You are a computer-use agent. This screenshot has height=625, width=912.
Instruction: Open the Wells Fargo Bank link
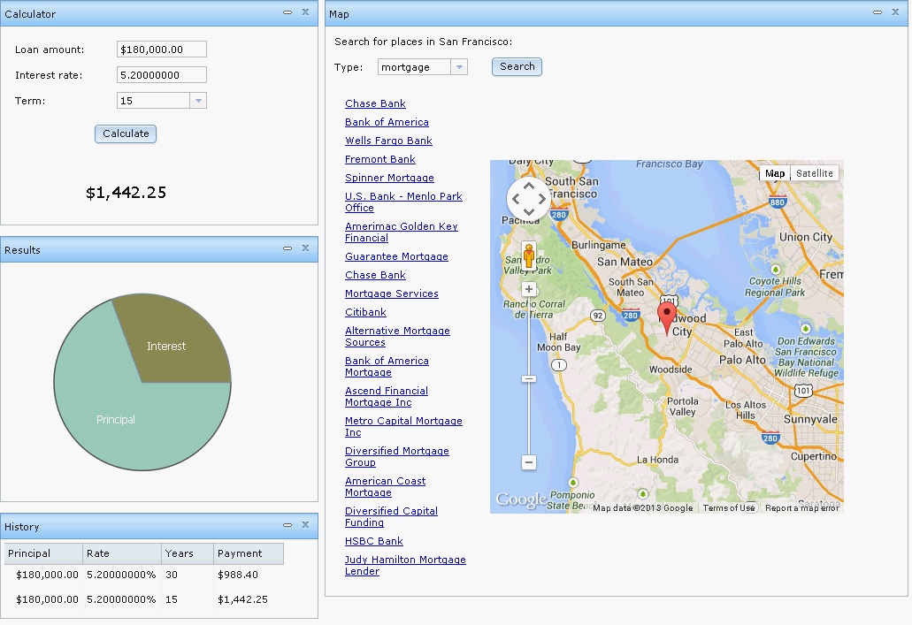pyautogui.click(x=388, y=141)
